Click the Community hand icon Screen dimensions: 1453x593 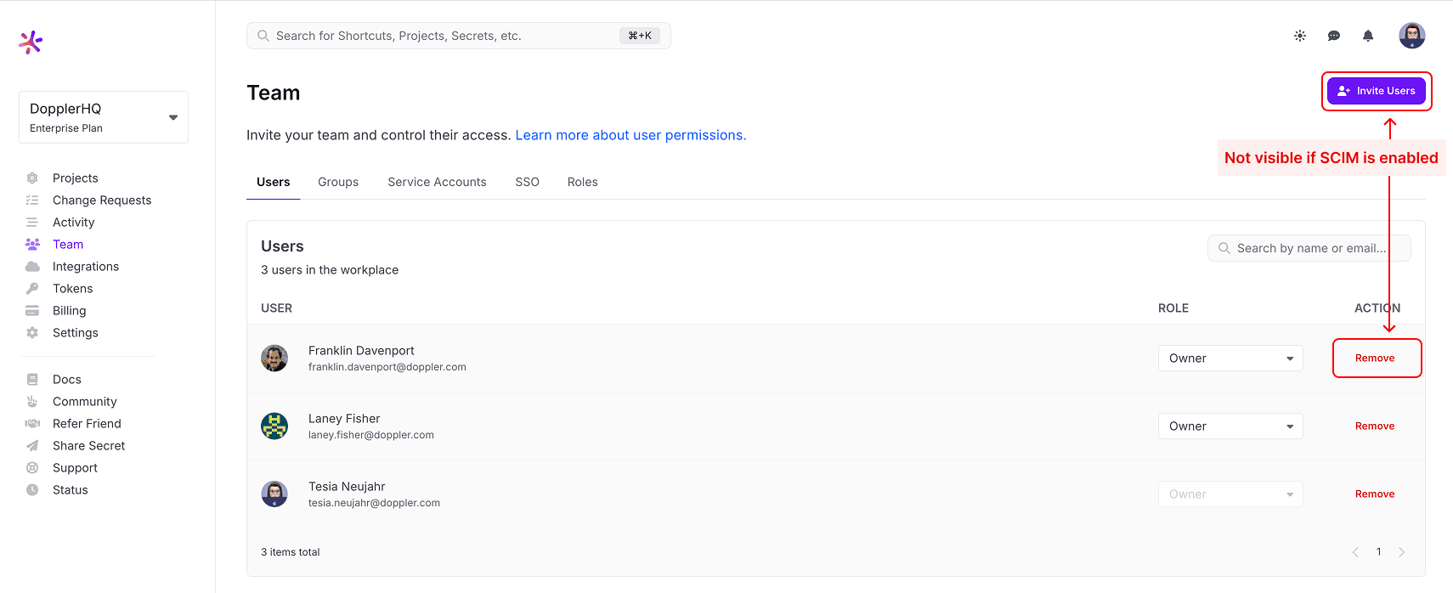32,401
